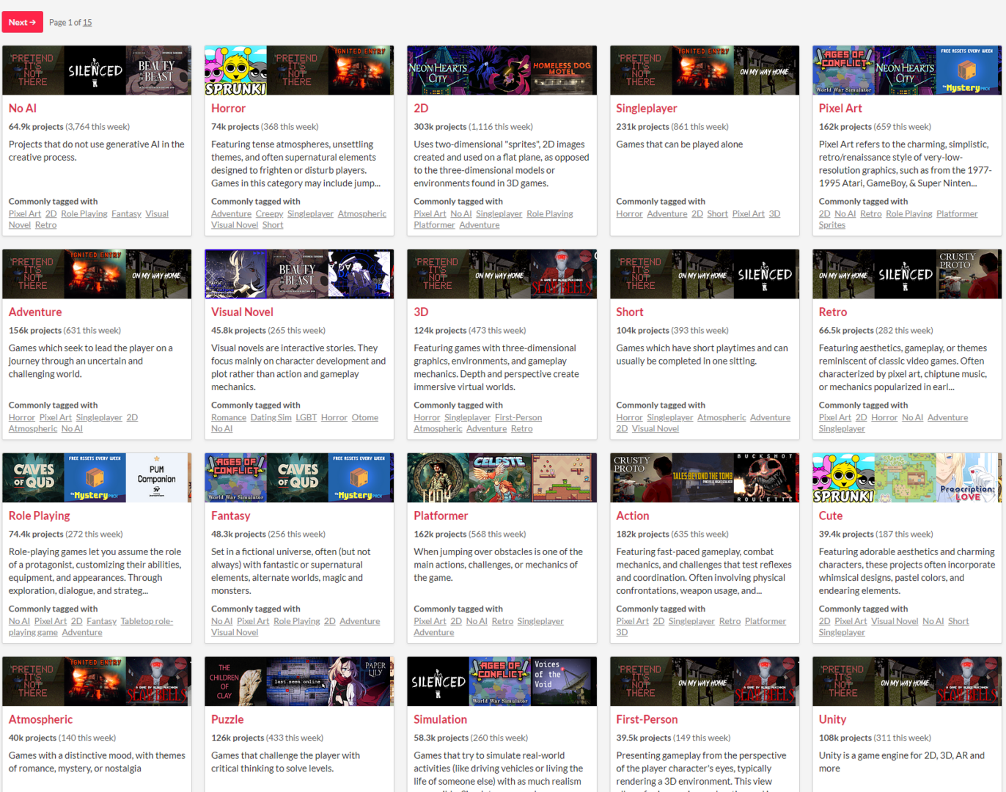
Task: Click Otome link under Visual Novel
Action: point(364,417)
